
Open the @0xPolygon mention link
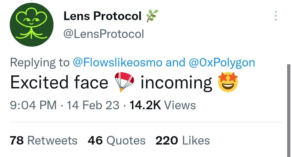point(222,62)
